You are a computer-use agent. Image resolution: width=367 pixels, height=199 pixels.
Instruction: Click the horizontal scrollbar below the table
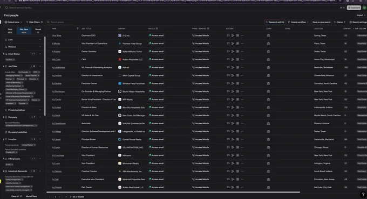click(x=173, y=192)
